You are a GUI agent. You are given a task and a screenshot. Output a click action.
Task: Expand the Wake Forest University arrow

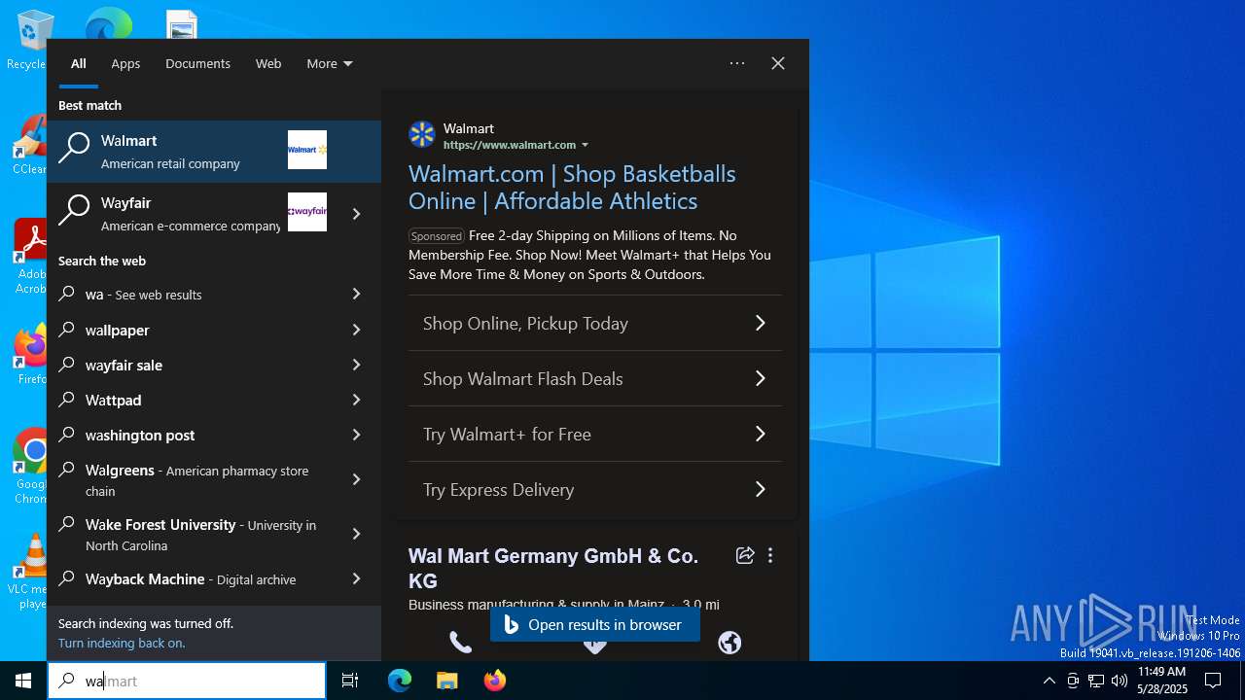click(x=356, y=534)
